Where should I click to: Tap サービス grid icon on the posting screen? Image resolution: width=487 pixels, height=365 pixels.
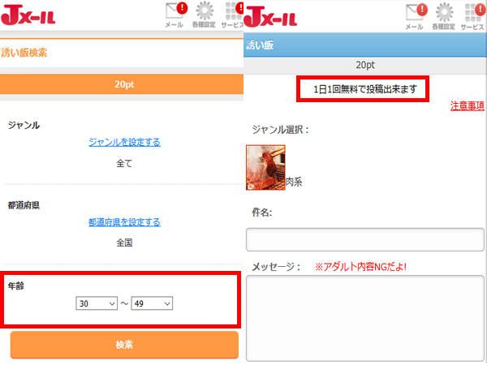[473, 14]
